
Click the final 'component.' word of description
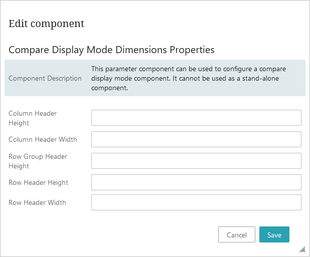click(x=109, y=88)
